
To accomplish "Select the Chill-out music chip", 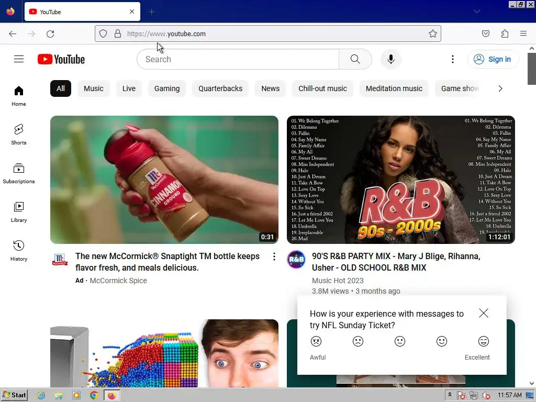I will (322, 88).
